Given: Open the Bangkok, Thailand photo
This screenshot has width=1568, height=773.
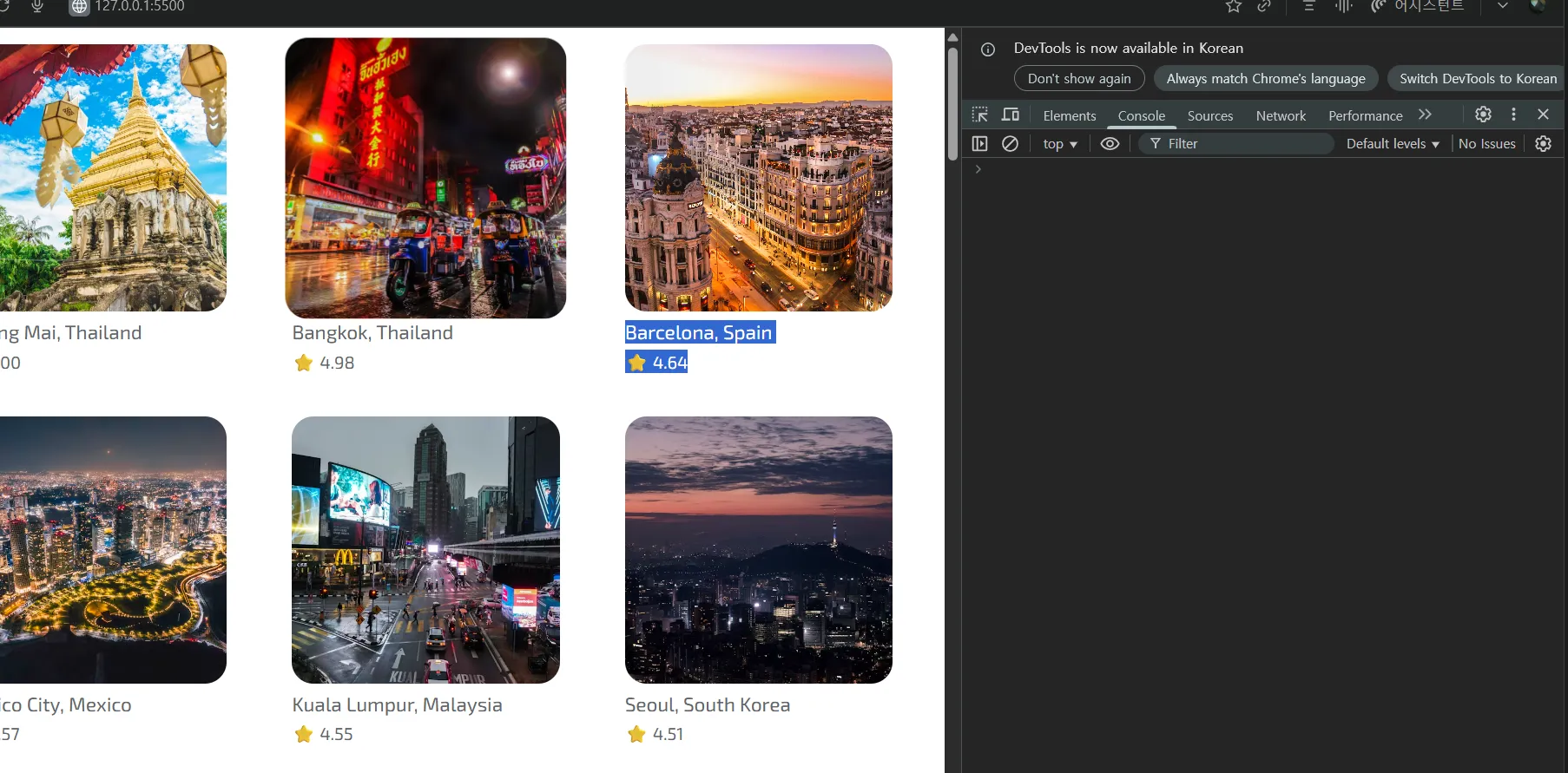Looking at the screenshot, I should [425, 178].
